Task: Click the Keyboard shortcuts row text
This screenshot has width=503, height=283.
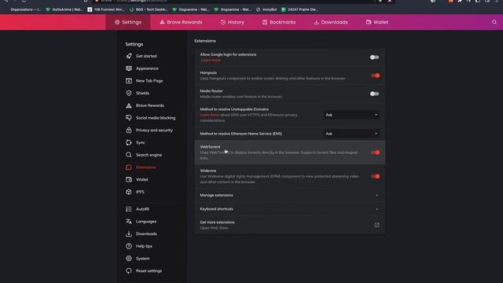Action: click(217, 209)
